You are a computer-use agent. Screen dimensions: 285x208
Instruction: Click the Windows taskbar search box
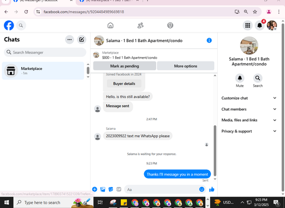point(54,202)
